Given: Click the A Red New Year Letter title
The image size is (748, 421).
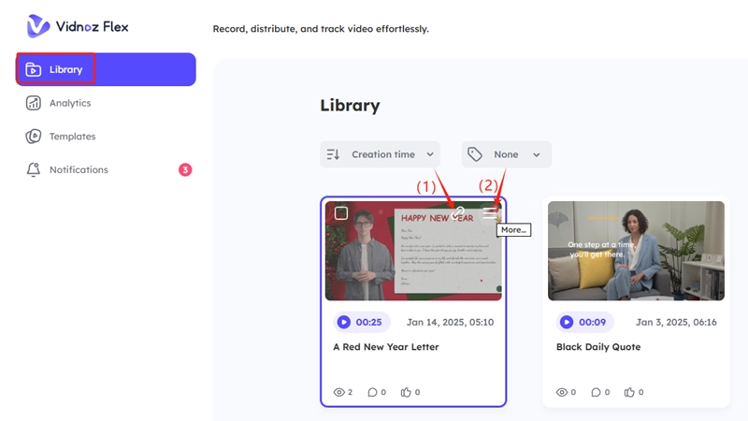Looking at the screenshot, I should click(385, 347).
